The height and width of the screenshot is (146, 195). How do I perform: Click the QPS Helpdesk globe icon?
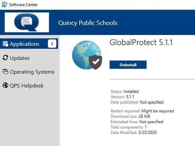point(5,85)
